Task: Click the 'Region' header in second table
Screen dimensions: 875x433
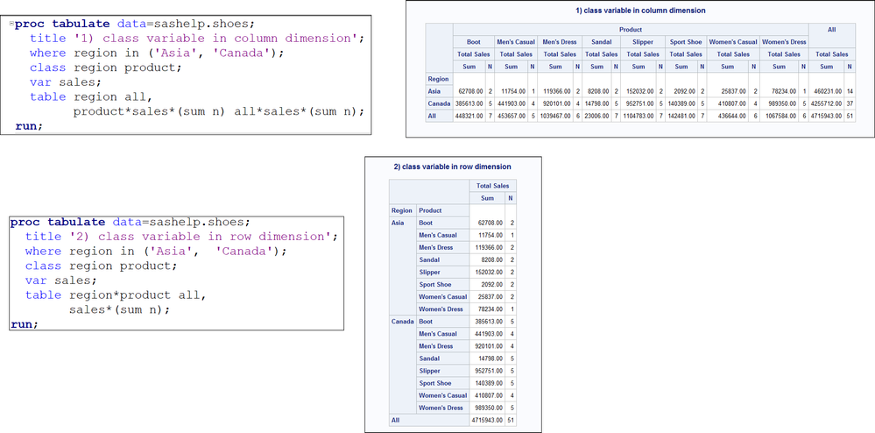Action: (402, 210)
